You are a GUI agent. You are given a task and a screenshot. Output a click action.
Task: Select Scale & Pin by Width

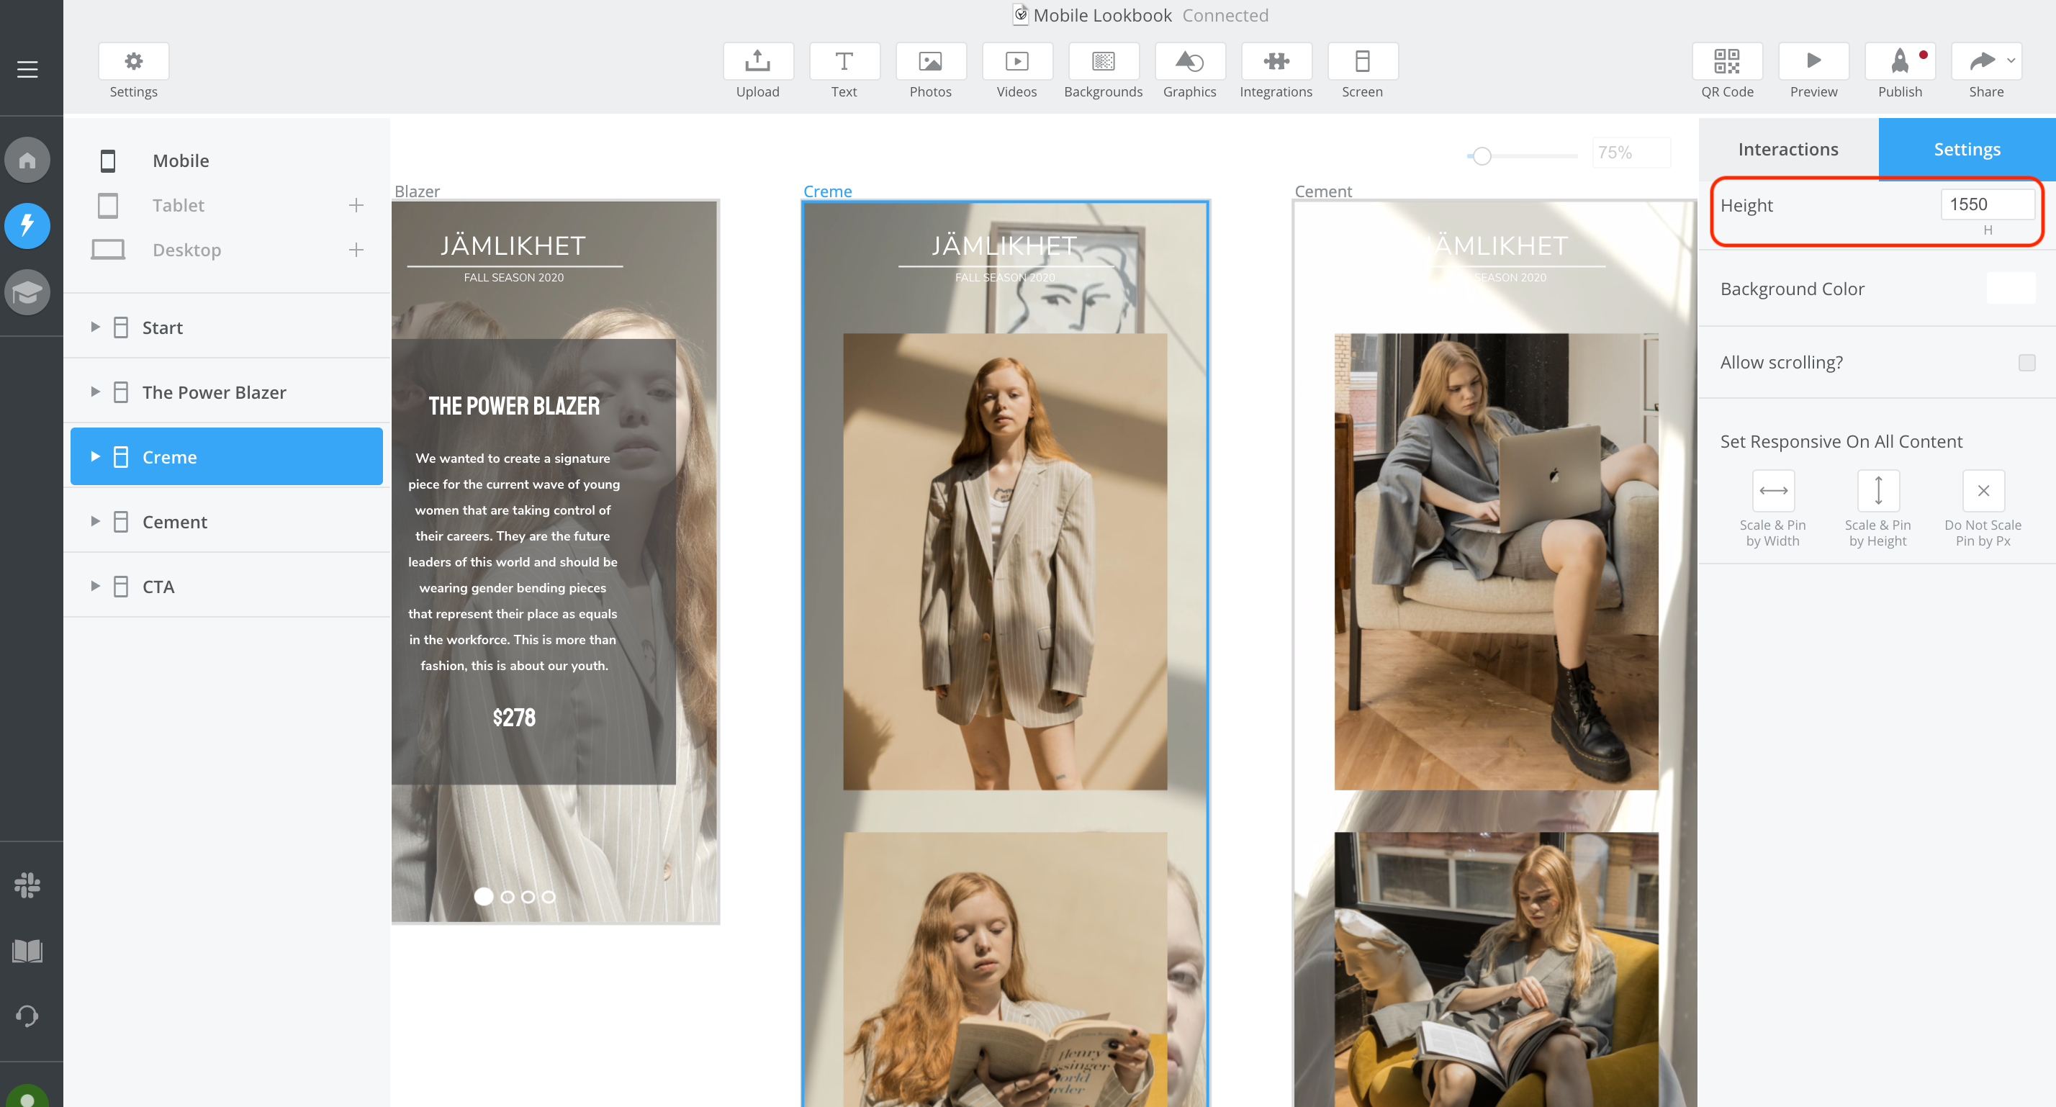point(1772,491)
